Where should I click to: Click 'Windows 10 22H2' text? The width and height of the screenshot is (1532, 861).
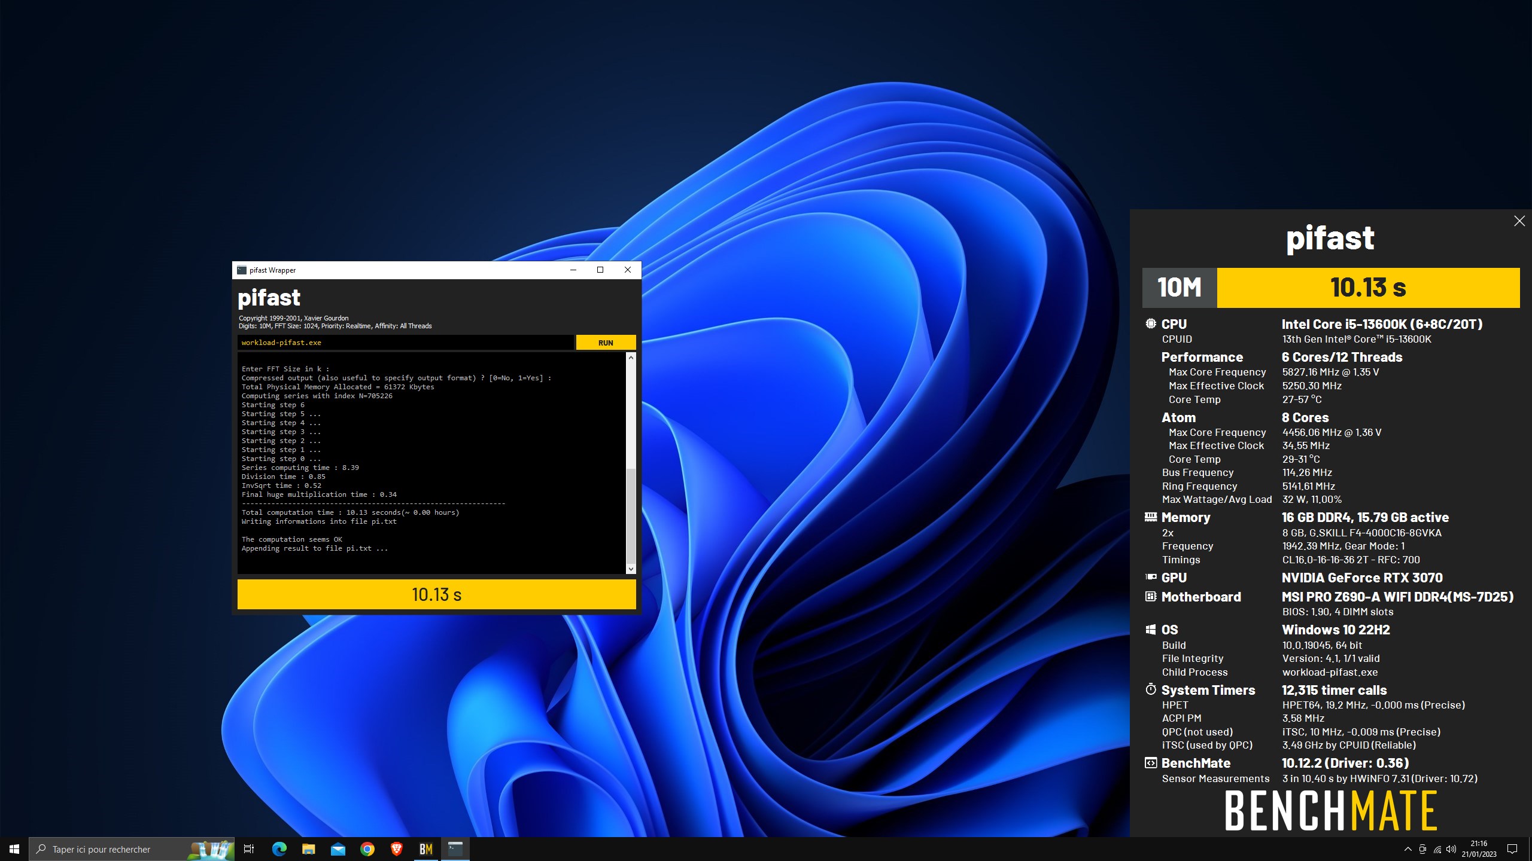point(1336,630)
